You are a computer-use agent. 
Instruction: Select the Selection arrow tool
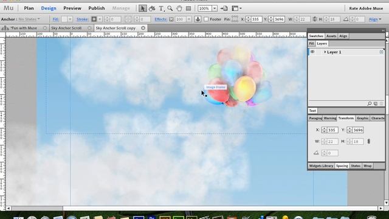(x=142, y=9)
